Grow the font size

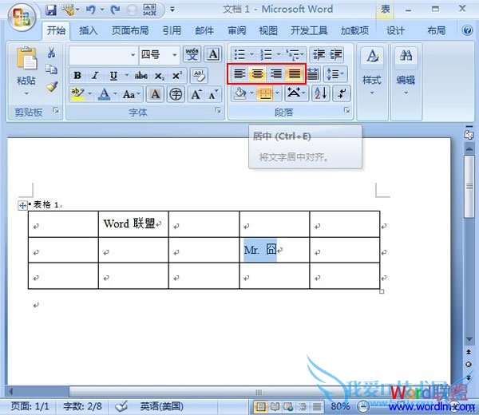pyautogui.click(x=196, y=94)
